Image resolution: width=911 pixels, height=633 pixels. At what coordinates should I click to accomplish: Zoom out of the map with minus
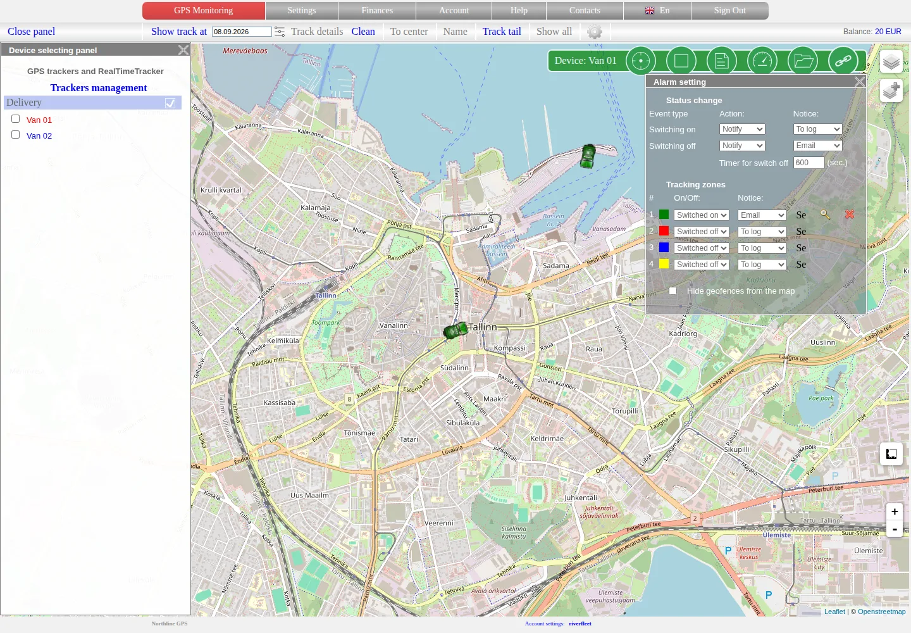[895, 529]
